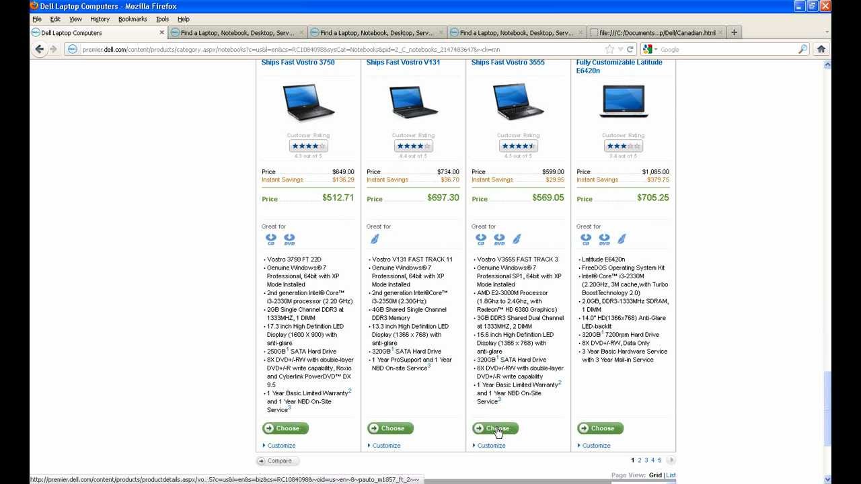Click CD icon under Latitude E6420n
Screen dimensions: 861x484
585,239
